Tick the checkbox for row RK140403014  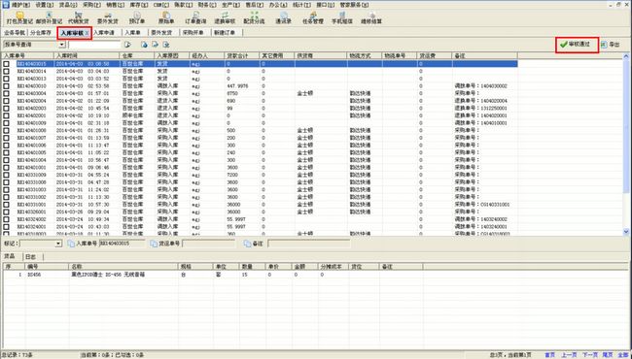[6, 71]
